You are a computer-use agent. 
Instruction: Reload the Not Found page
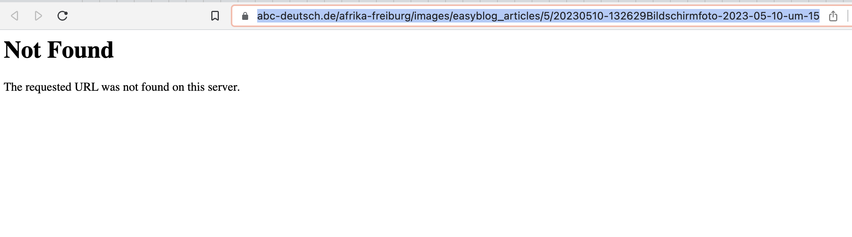pos(62,16)
